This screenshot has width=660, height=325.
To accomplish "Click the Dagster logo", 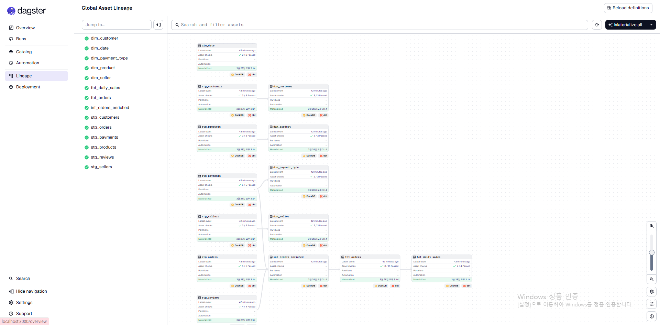I will coord(26,11).
